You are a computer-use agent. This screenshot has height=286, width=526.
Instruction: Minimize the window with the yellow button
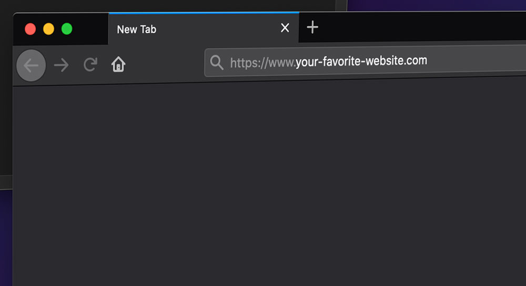[48, 29]
